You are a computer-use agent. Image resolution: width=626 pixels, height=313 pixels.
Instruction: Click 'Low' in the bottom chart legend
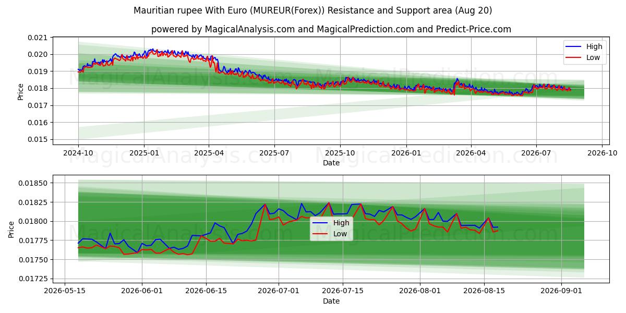(340, 234)
